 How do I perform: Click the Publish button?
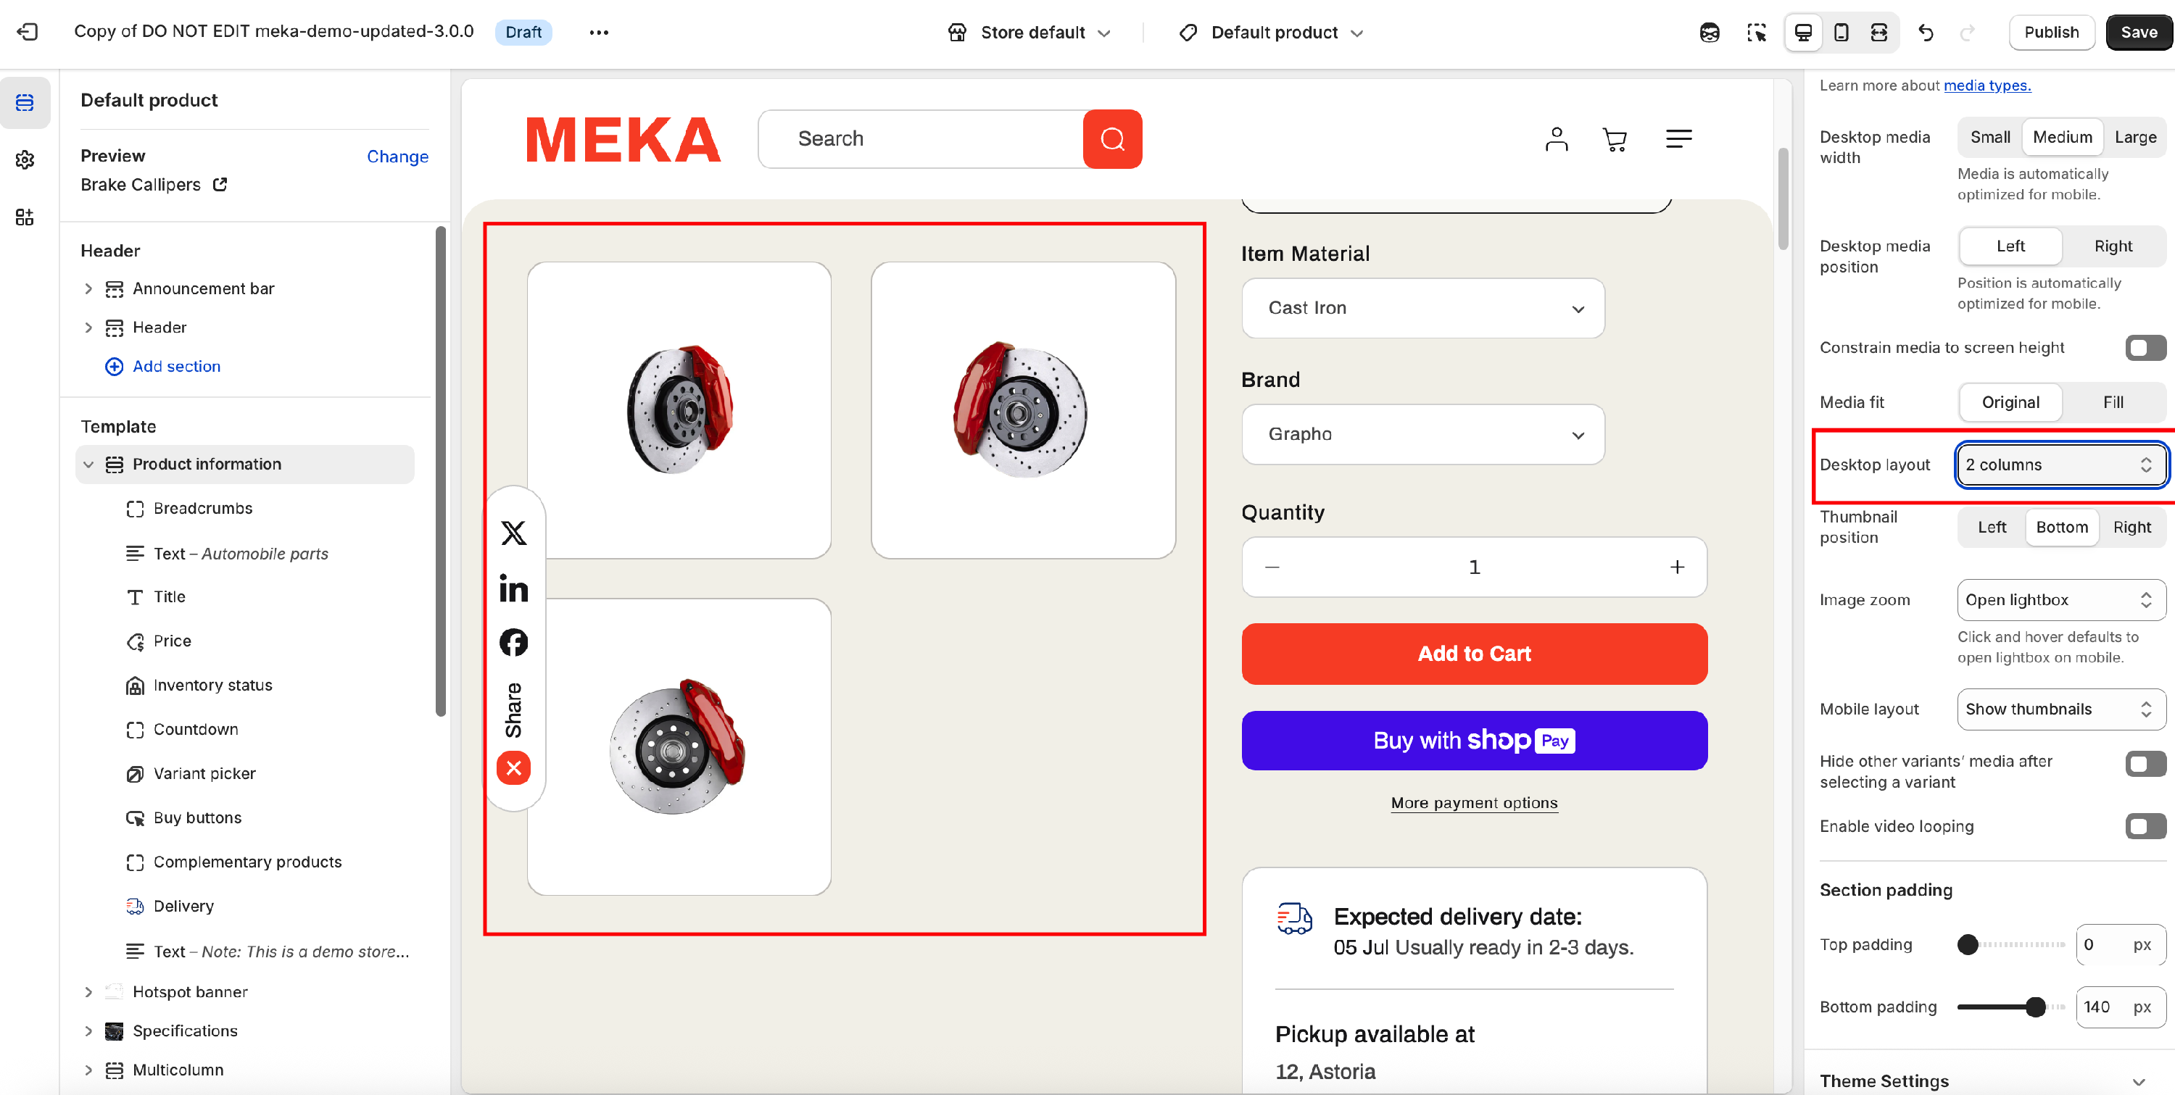click(x=2051, y=32)
